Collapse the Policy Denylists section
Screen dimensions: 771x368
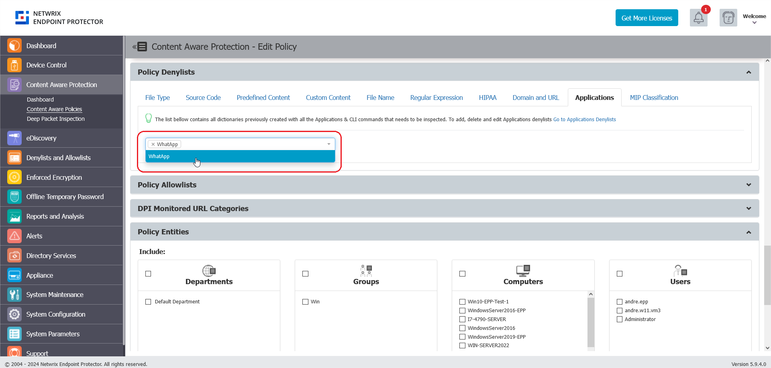749,72
